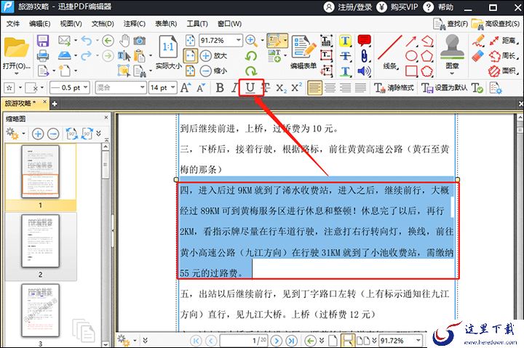Click the 放大 zoom in button
Viewport: 524px width, 348px height.
pyautogui.click(x=214, y=55)
